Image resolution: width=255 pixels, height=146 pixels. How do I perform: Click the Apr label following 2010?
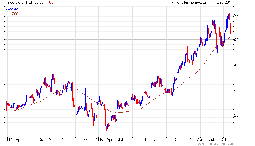[x=155, y=140]
